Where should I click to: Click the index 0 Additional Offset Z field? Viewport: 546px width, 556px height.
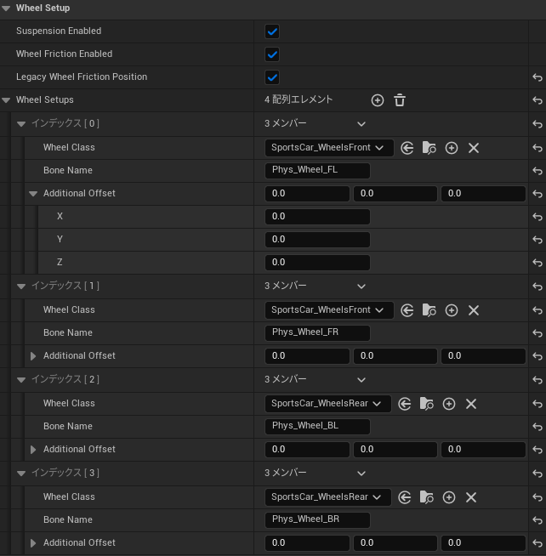point(317,262)
